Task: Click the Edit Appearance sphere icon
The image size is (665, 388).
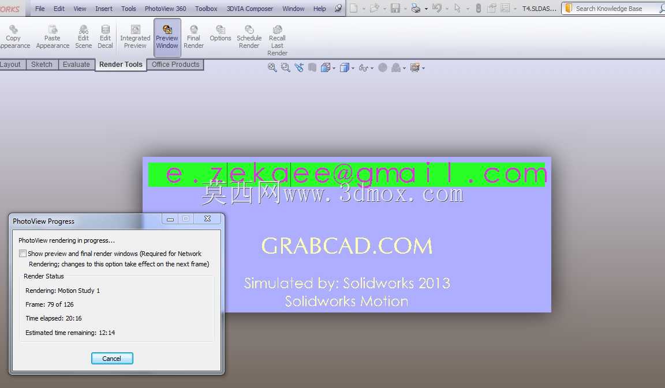Action: pyautogui.click(x=383, y=67)
